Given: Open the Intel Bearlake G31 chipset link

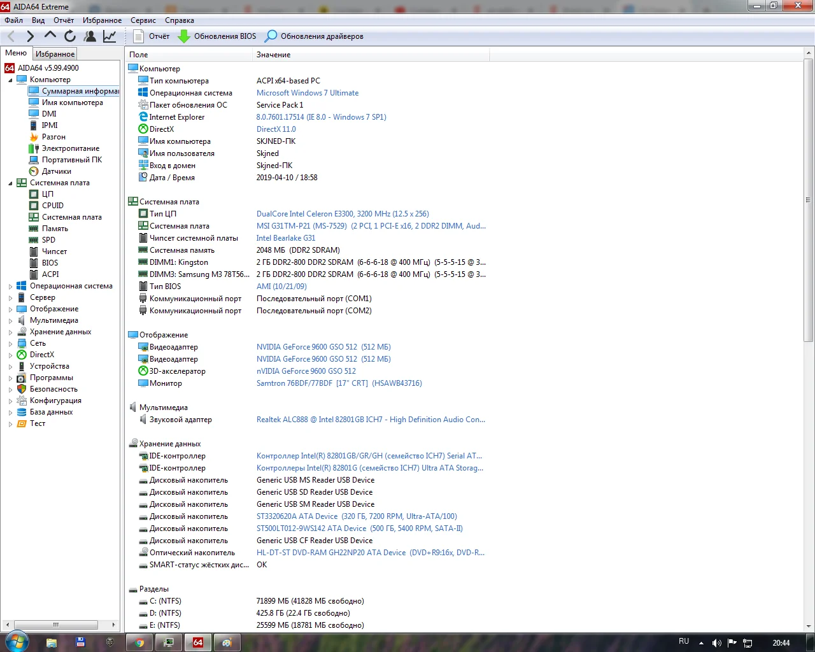Looking at the screenshot, I should point(286,238).
